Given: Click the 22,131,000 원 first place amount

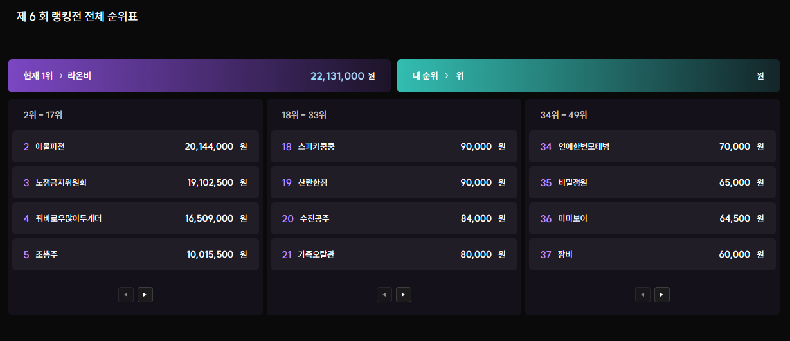Looking at the screenshot, I should tap(342, 76).
